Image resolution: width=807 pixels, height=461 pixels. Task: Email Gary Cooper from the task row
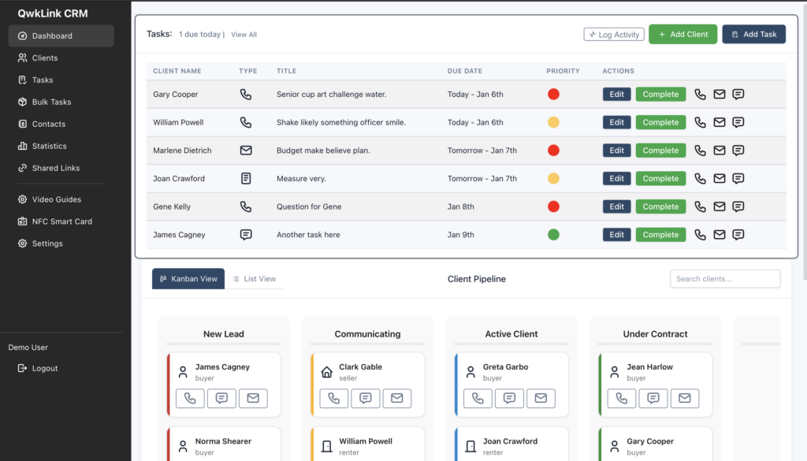[719, 94]
